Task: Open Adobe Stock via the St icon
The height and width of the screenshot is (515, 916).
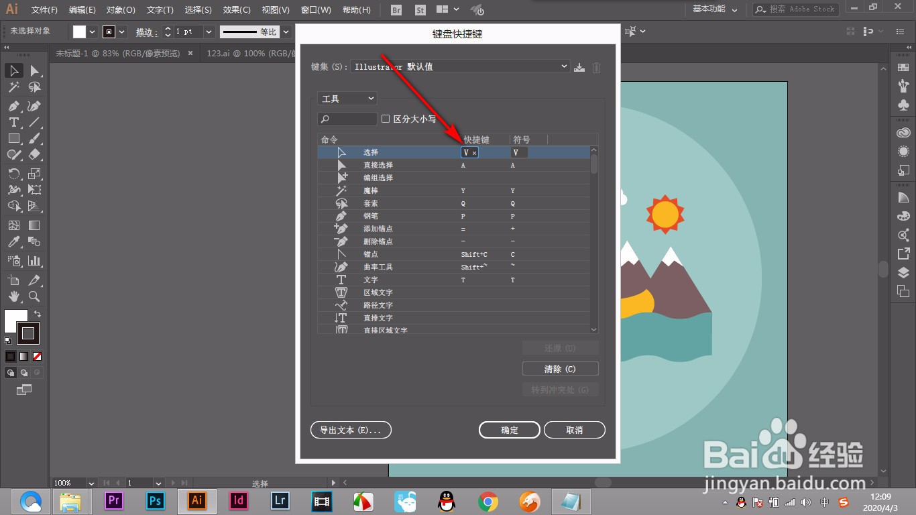Action: coord(420,10)
